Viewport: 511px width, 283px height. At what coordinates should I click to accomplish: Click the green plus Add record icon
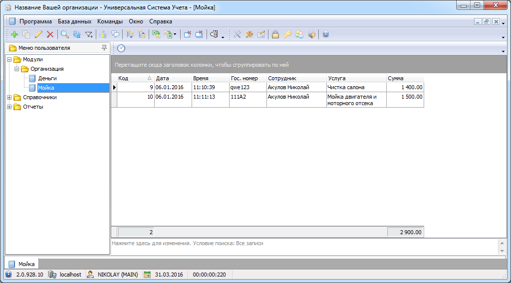click(14, 34)
